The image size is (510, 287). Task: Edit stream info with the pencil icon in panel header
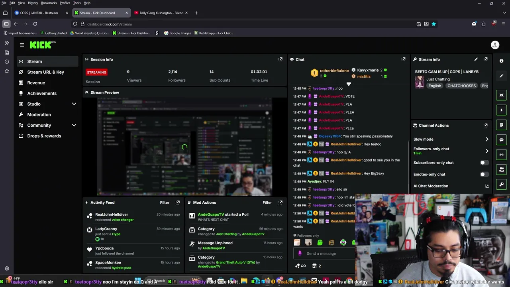476,59
